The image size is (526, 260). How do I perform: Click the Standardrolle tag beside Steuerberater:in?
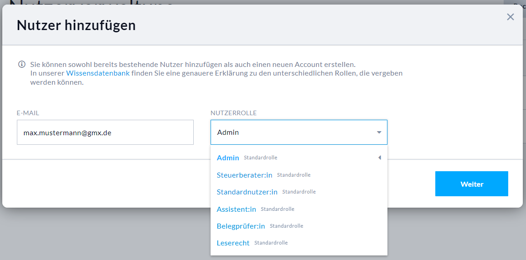click(x=294, y=175)
